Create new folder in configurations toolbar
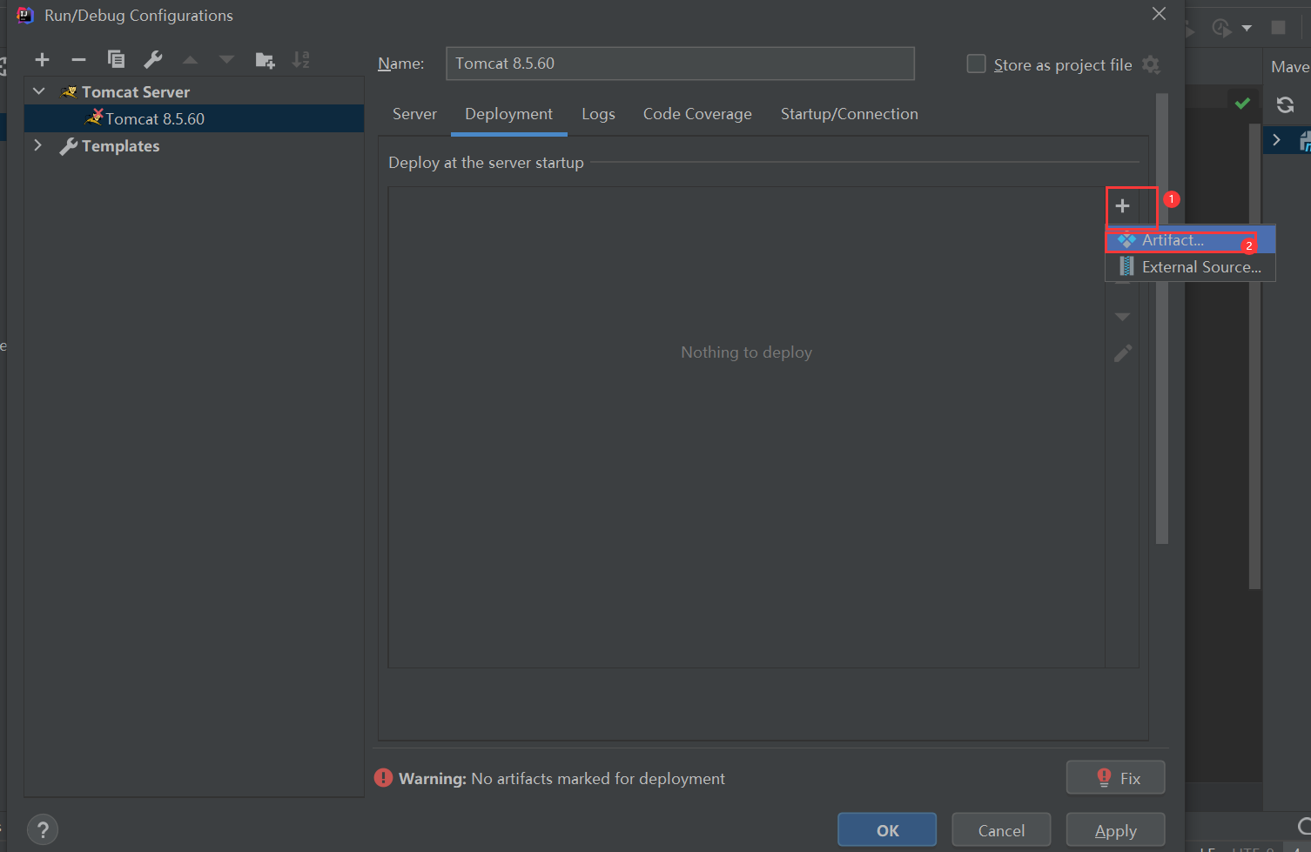The width and height of the screenshot is (1311, 852). [265, 59]
